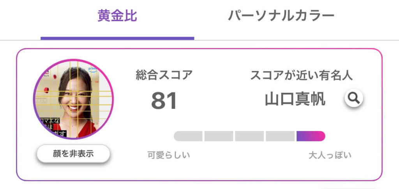
Task: Select the gradient fifth scale segment
Action: pyautogui.click(x=311, y=136)
